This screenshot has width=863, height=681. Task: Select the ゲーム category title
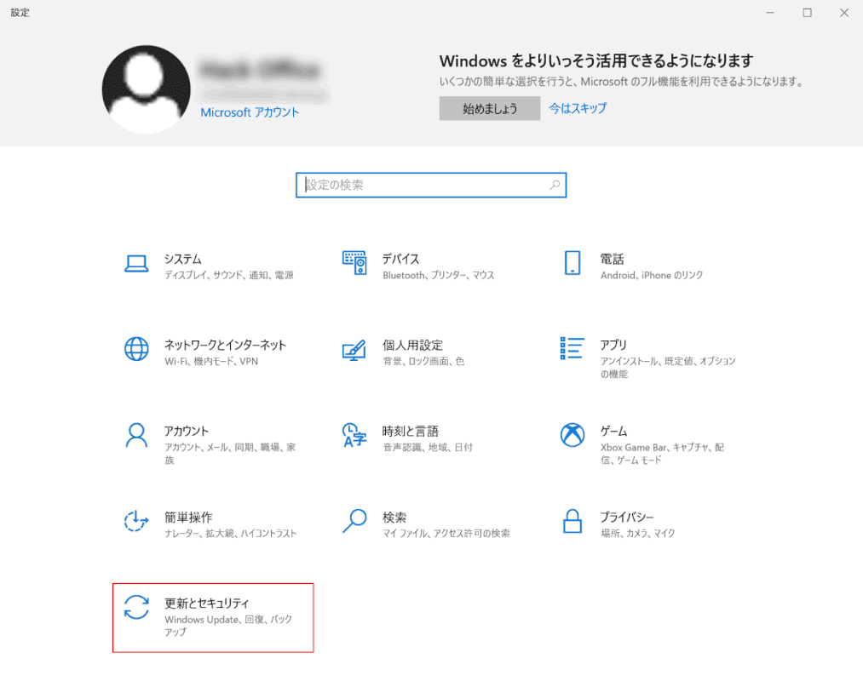click(613, 431)
